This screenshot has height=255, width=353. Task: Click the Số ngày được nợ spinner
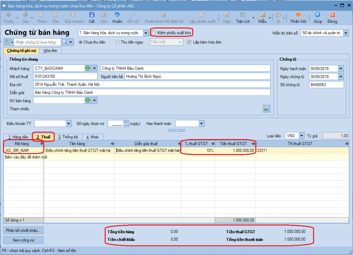(x=126, y=123)
